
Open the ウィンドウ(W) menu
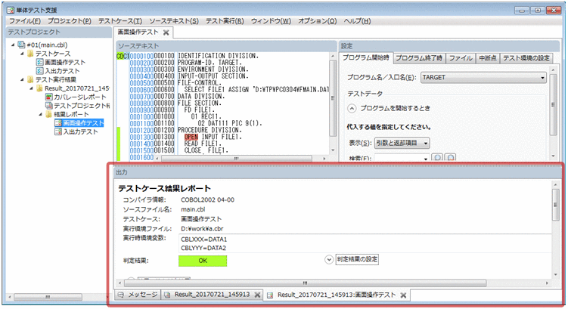tap(271, 21)
